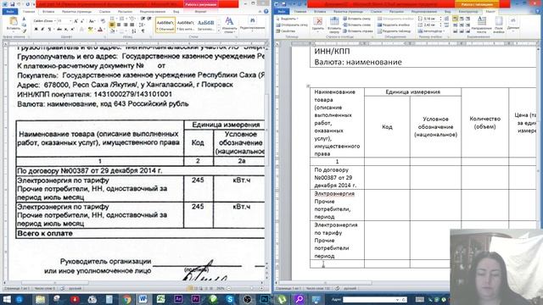Viewport: 543px width, 305px height.
Task: Click Поля ячейки icon in right window
Action: [x=499, y=25]
